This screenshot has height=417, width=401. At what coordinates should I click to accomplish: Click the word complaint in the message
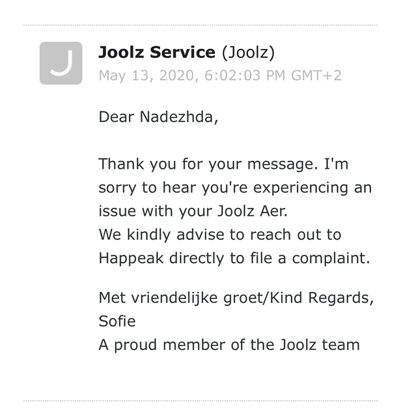point(331,259)
